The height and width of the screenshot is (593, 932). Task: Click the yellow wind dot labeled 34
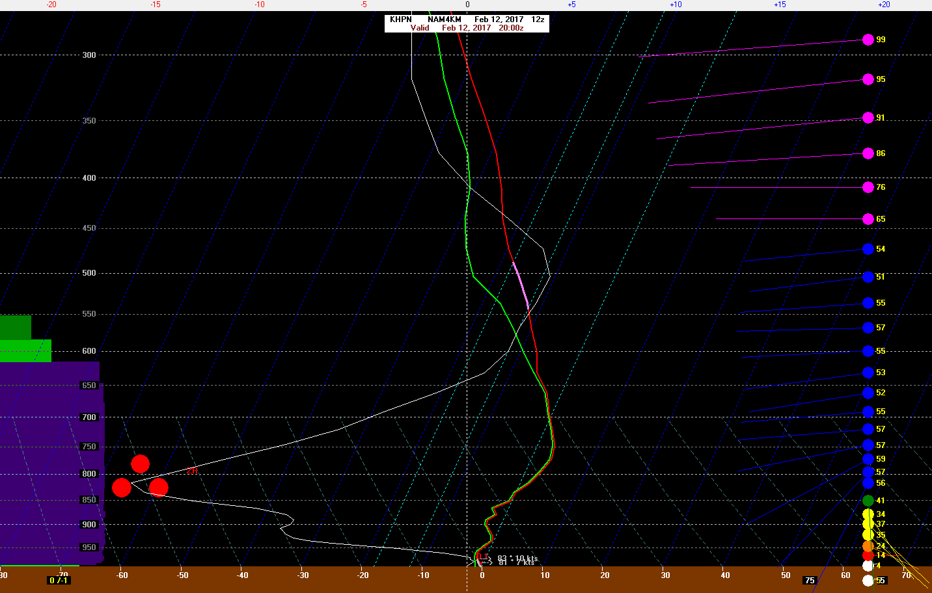(868, 514)
